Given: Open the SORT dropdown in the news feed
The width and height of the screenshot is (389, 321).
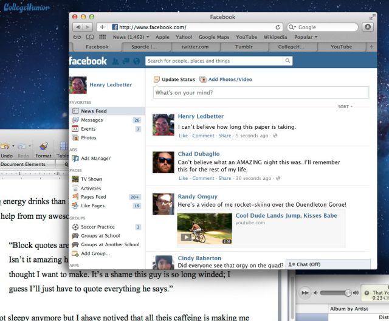Looking at the screenshot, I should 345,106.
